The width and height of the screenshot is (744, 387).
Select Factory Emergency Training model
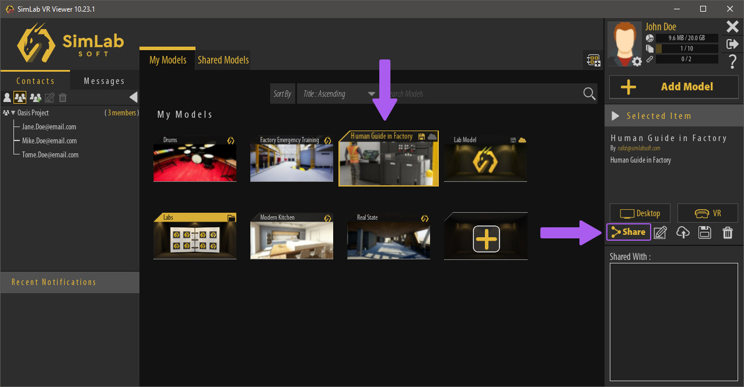pyautogui.click(x=292, y=159)
